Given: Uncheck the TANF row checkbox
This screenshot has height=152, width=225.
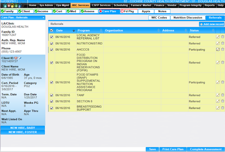Looking at the screenshot, I should [51, 95].
